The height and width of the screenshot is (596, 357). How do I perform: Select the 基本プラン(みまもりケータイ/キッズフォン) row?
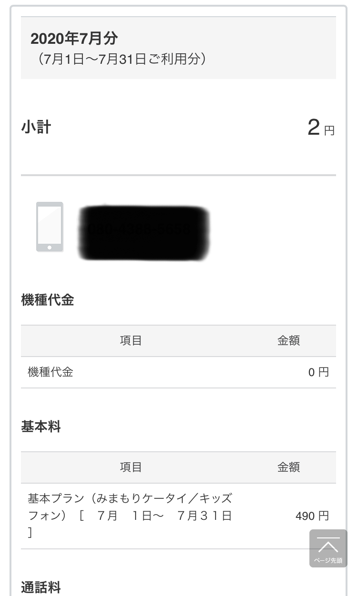(x=130, y=516)
